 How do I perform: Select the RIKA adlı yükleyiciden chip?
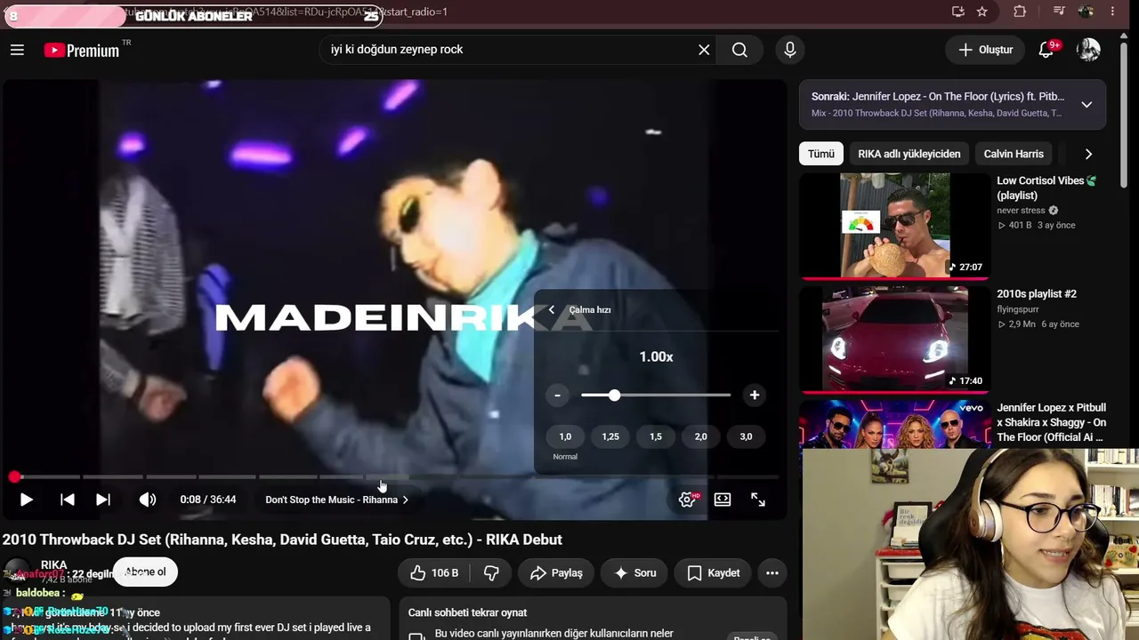coord(909,154)
